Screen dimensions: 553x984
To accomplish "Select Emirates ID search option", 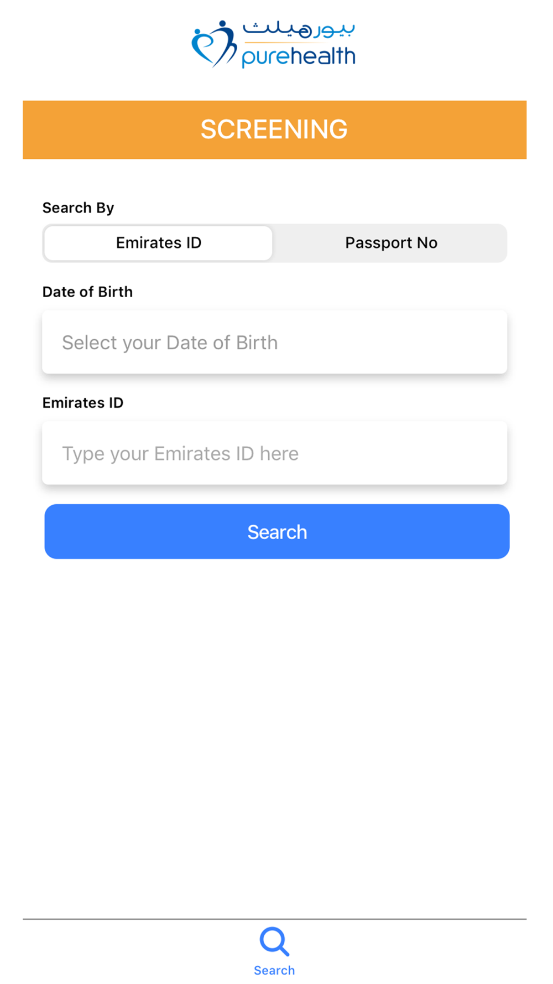I will [x=159, y=243].
